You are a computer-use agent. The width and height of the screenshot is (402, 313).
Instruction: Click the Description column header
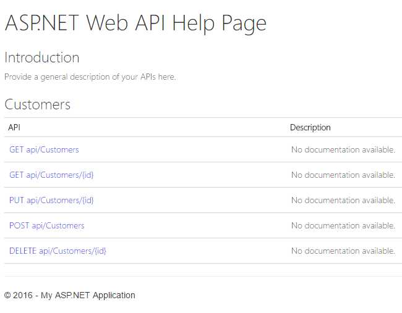pyautogui.click(x=310, y=127)
